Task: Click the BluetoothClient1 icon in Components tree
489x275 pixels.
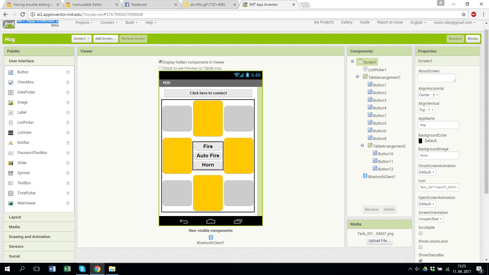Action: point(365,176)
